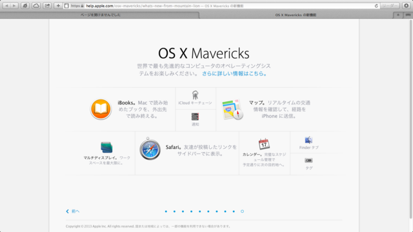Select the fifth page indicator dot
This screenshot has width=413, height=232.
[x=200, y=211]
